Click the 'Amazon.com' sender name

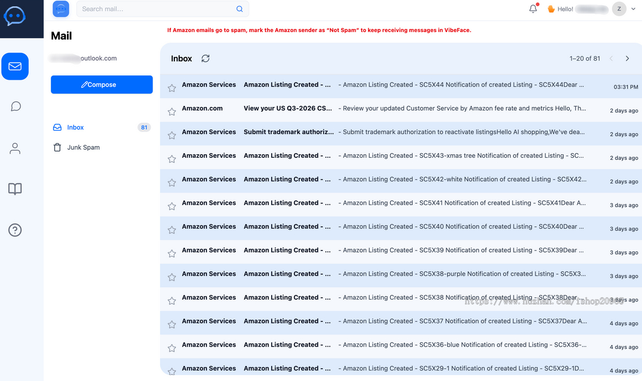click(202, 108)
